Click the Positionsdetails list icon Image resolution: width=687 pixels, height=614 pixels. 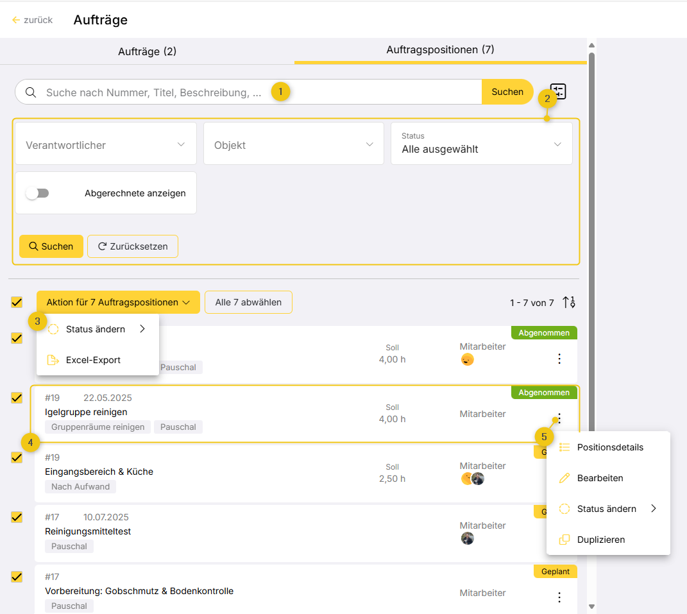pyautogui.click(x=564, y=447)
